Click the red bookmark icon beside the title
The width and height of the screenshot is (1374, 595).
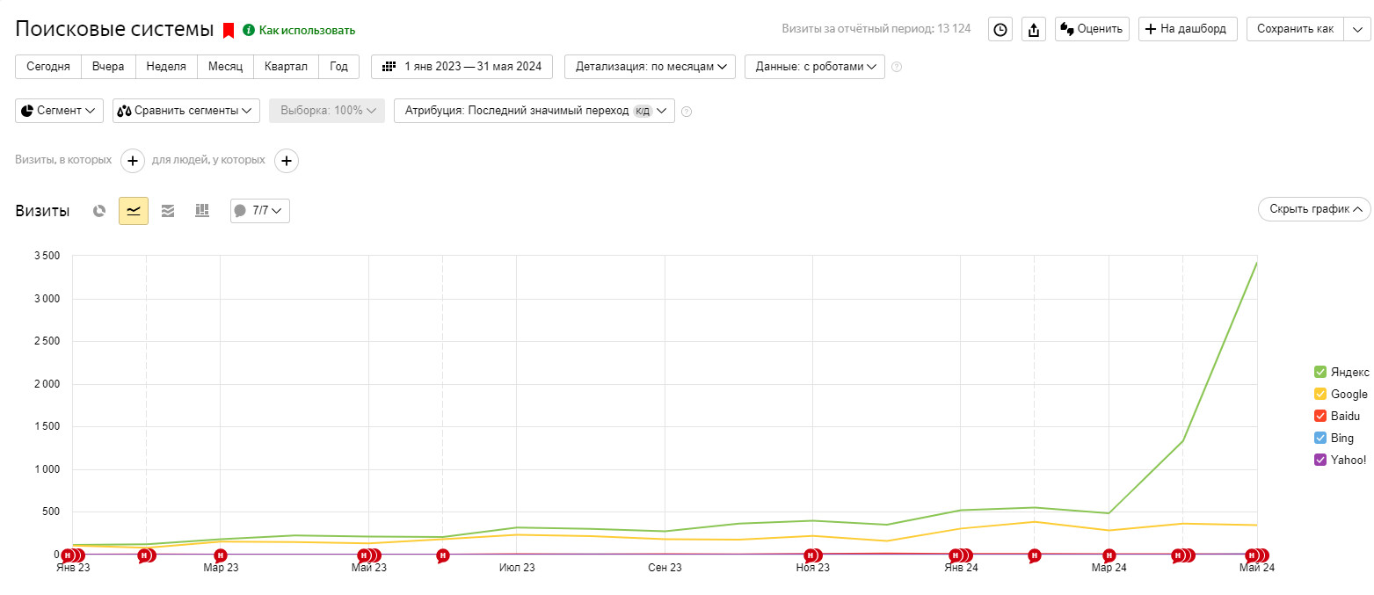[x=229, y=30]
